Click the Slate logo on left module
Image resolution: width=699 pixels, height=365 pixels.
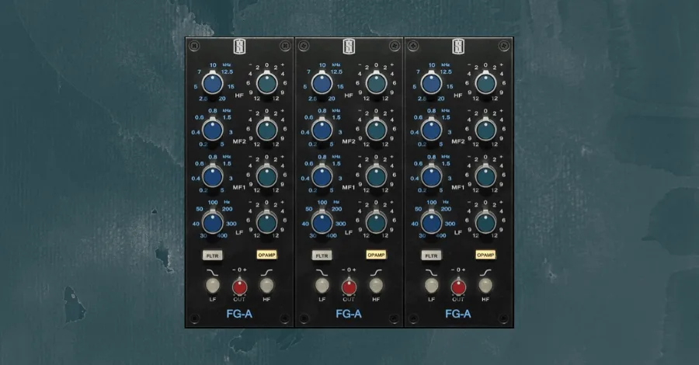coord(239,47)
